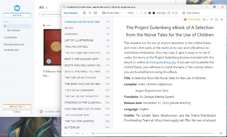Select the black theme swatch

154,13
